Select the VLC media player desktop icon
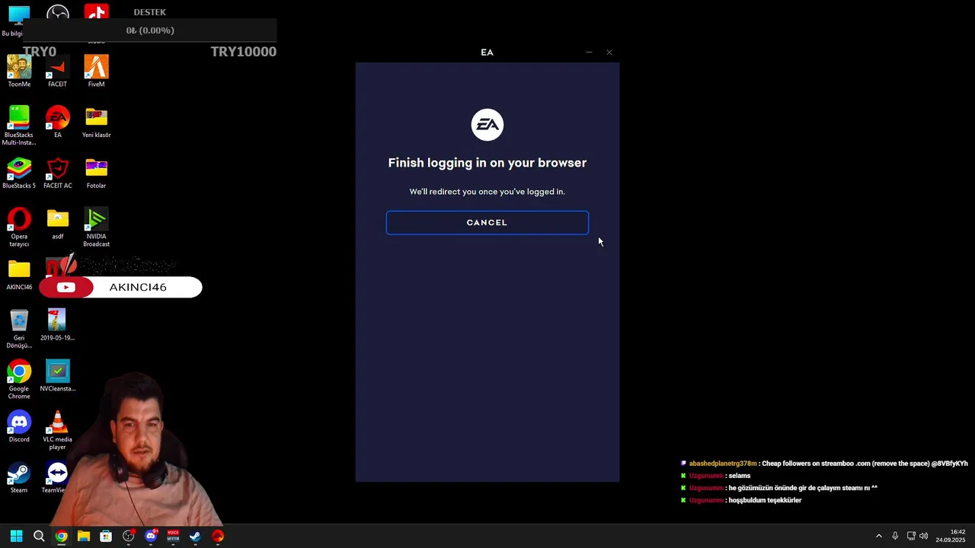Screen dimensions: 975x548 pos(57,431)
